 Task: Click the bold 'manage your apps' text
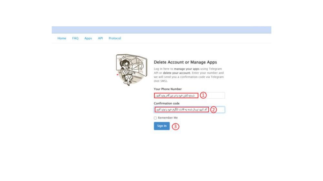pyautogui.click(x=187, y=69)
